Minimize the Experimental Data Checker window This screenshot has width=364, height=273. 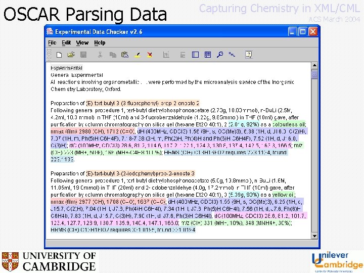click(292, 31)
